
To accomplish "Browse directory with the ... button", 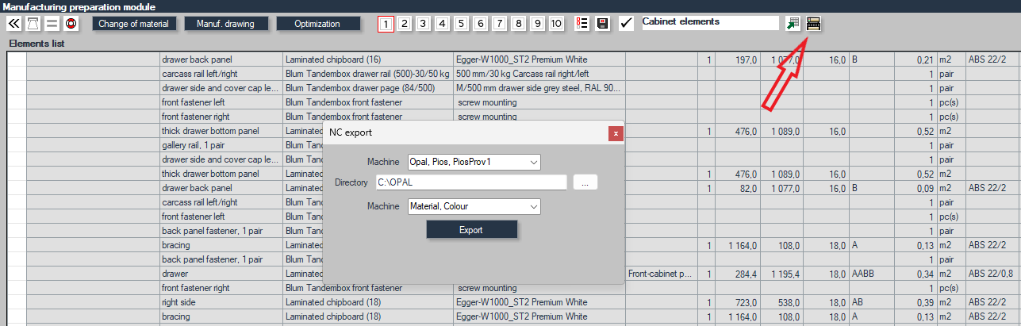I will (x=585, y=182).
